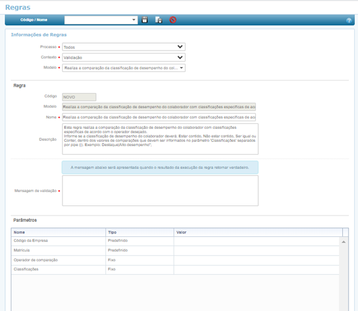358x311 pixels.
Task: Open the Contexto dropdown showing Validação
Action: click(x=124, y=58)
